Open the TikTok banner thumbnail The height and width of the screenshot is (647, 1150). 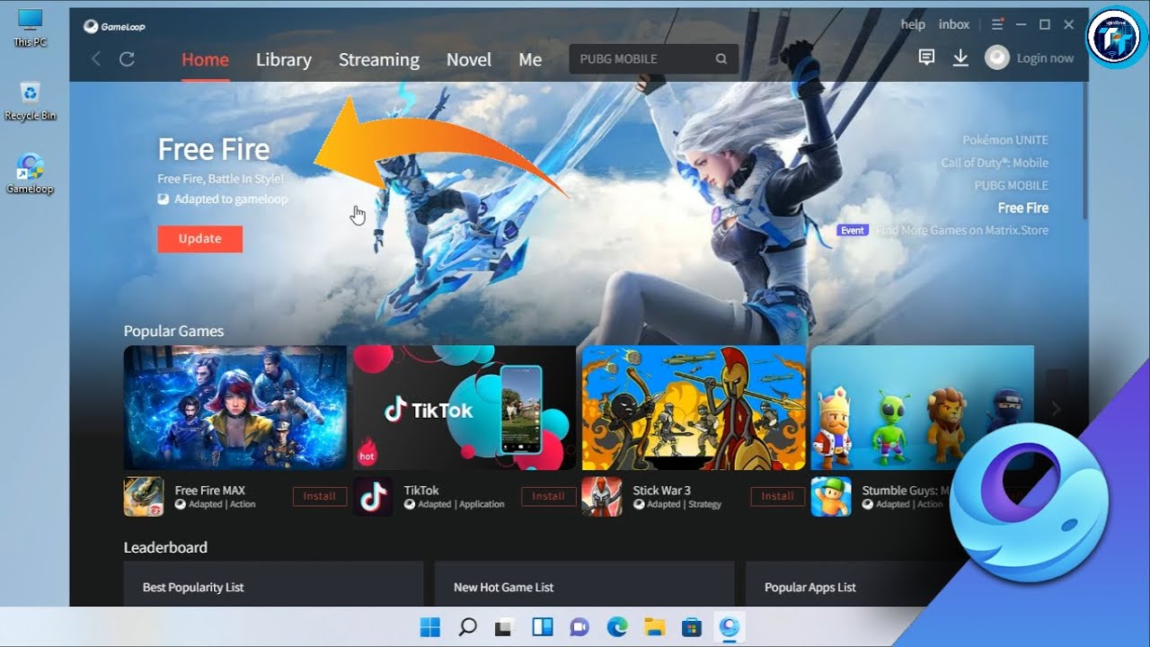tap(464, 408)
